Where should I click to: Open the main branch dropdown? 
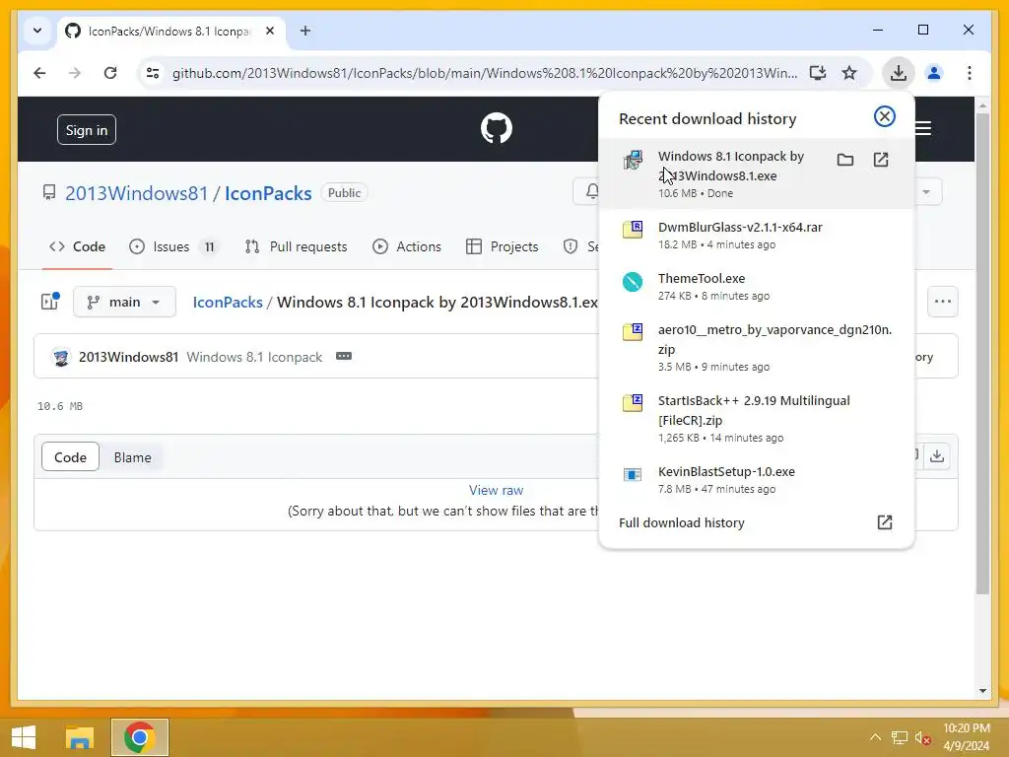tap(124, 302)
